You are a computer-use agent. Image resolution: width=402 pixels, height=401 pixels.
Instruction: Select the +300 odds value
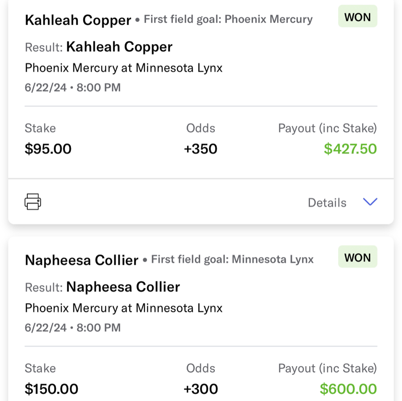coord(201,388)
